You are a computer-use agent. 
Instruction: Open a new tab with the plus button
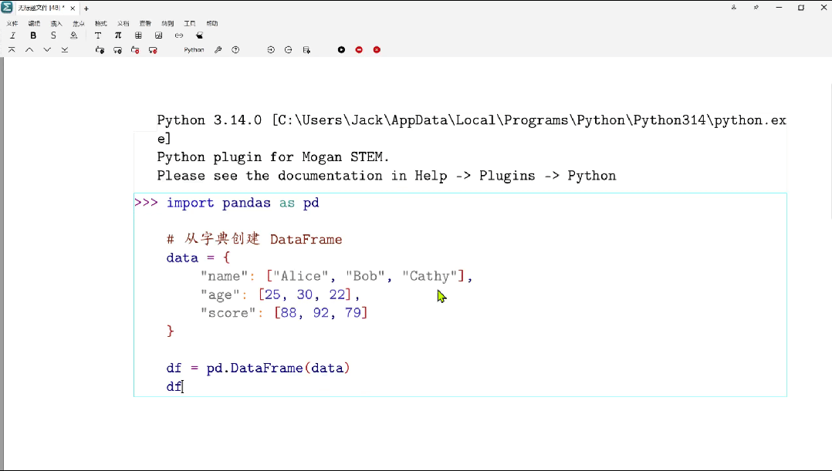pos(86,8)
